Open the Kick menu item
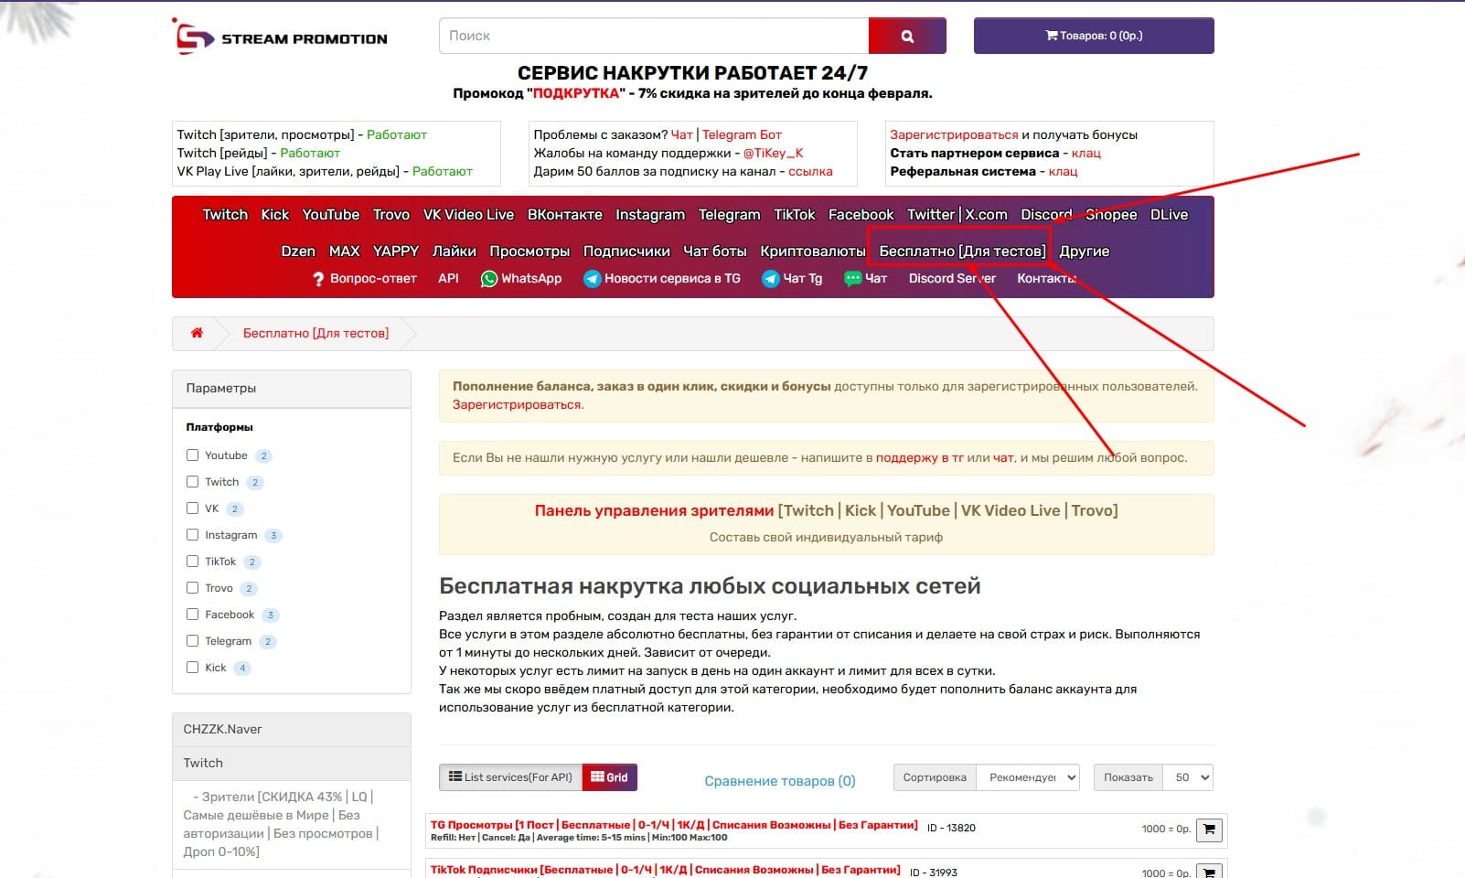This screenshot has width=1465, height=878. [275, 214]
